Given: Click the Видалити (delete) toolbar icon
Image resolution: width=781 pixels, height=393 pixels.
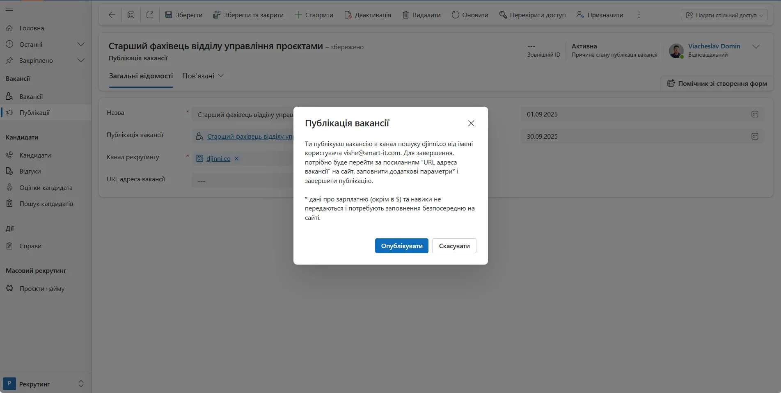Looking at the screenshot, I should pyautogui.click(x=406, y=14).
